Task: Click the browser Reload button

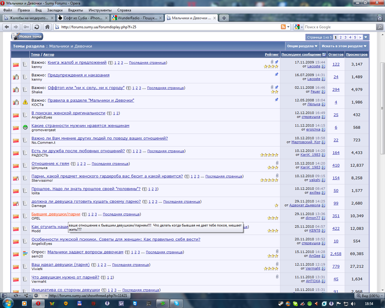Action: pyautogui.click(x=37, y=27)
